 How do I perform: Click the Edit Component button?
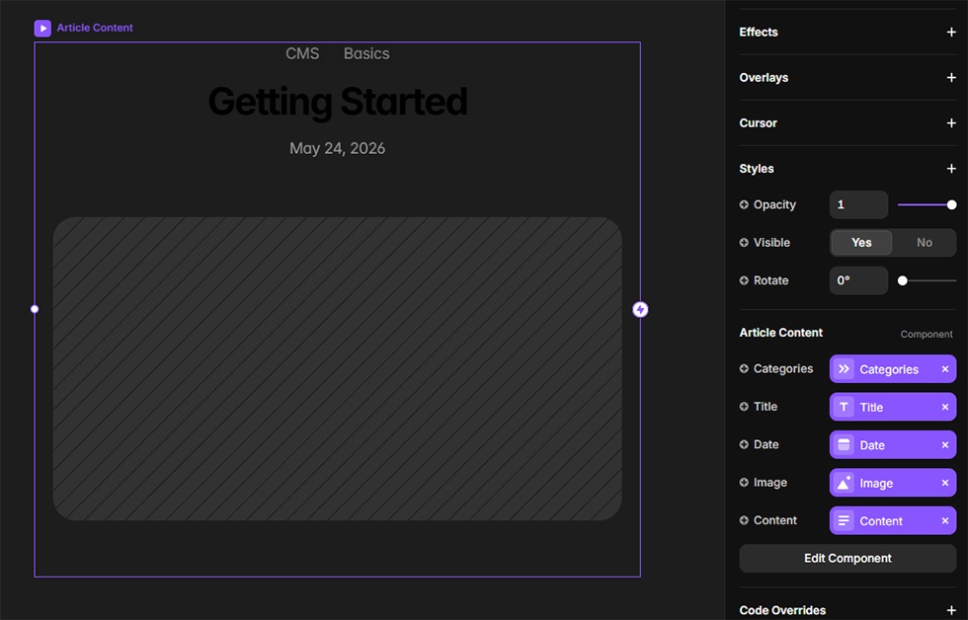(x=847, y=559)
